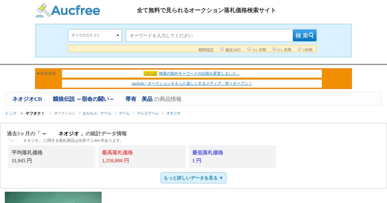387x203 pixels.
Task: Click the Aucfree logo
Action: coord(68,10)
